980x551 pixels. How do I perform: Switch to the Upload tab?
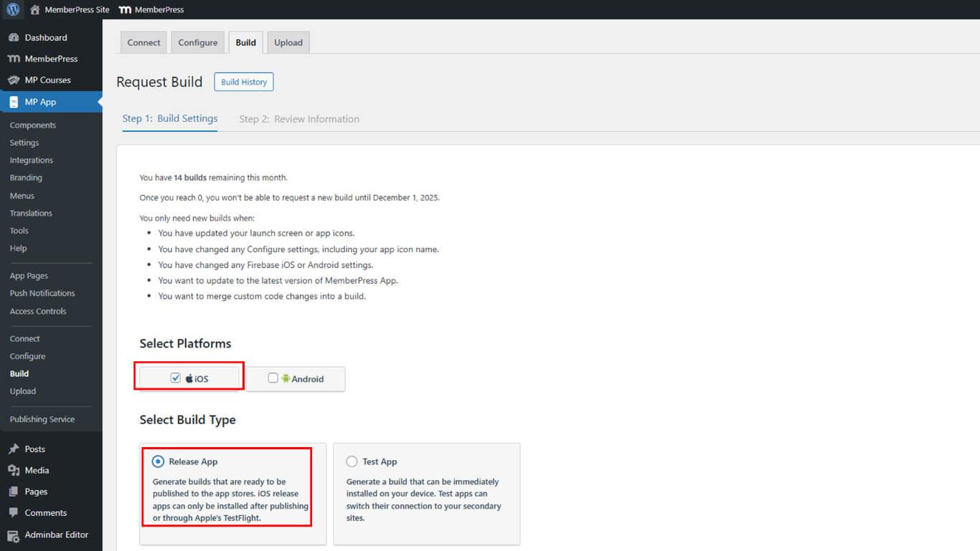(x=288, y=42)
